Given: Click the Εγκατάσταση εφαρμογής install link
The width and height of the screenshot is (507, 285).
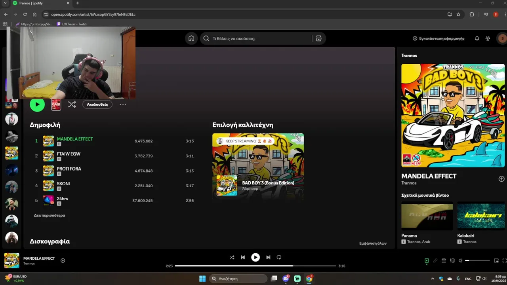Looking at the screenshot, I should pos(438,38).
